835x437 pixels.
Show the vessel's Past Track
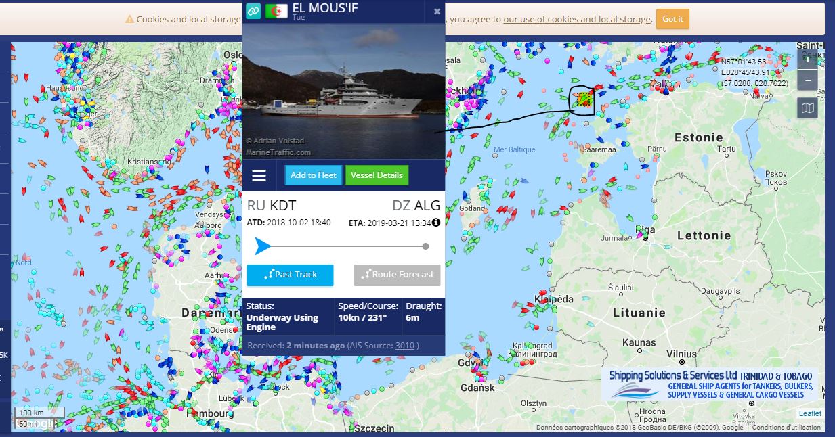click(290, 275)
